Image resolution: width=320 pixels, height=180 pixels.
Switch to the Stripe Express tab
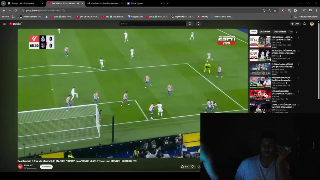[144, 3]
